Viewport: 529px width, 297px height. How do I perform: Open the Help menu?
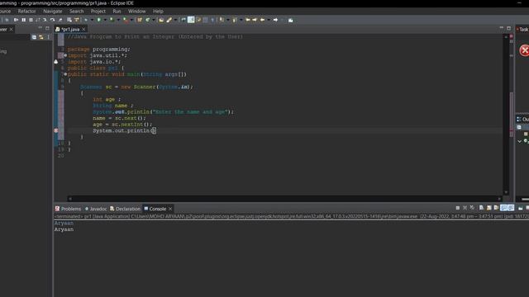pos(158,11)
